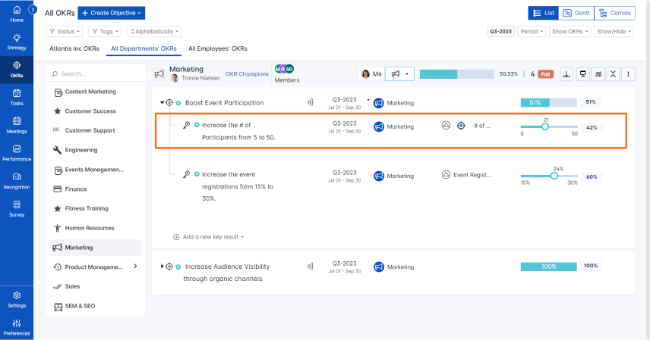Viewport: 650px width, 340px height.
Task: Click the Fair status badge
Action: [x=546, y=74]
